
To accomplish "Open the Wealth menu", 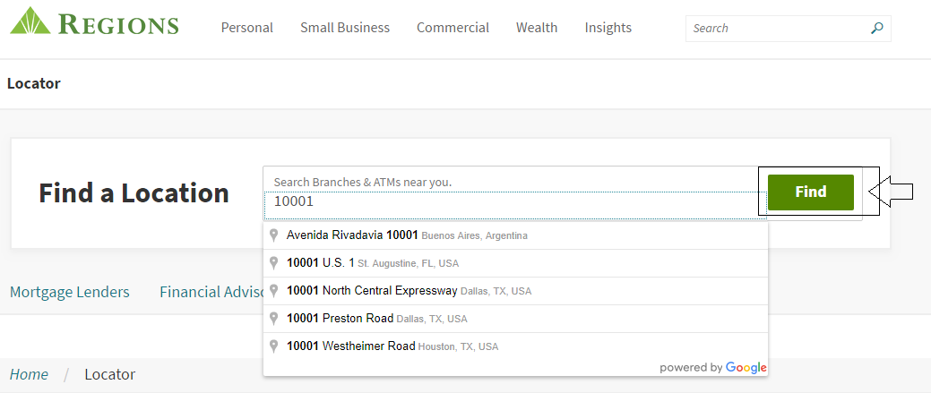I will 537,28.
